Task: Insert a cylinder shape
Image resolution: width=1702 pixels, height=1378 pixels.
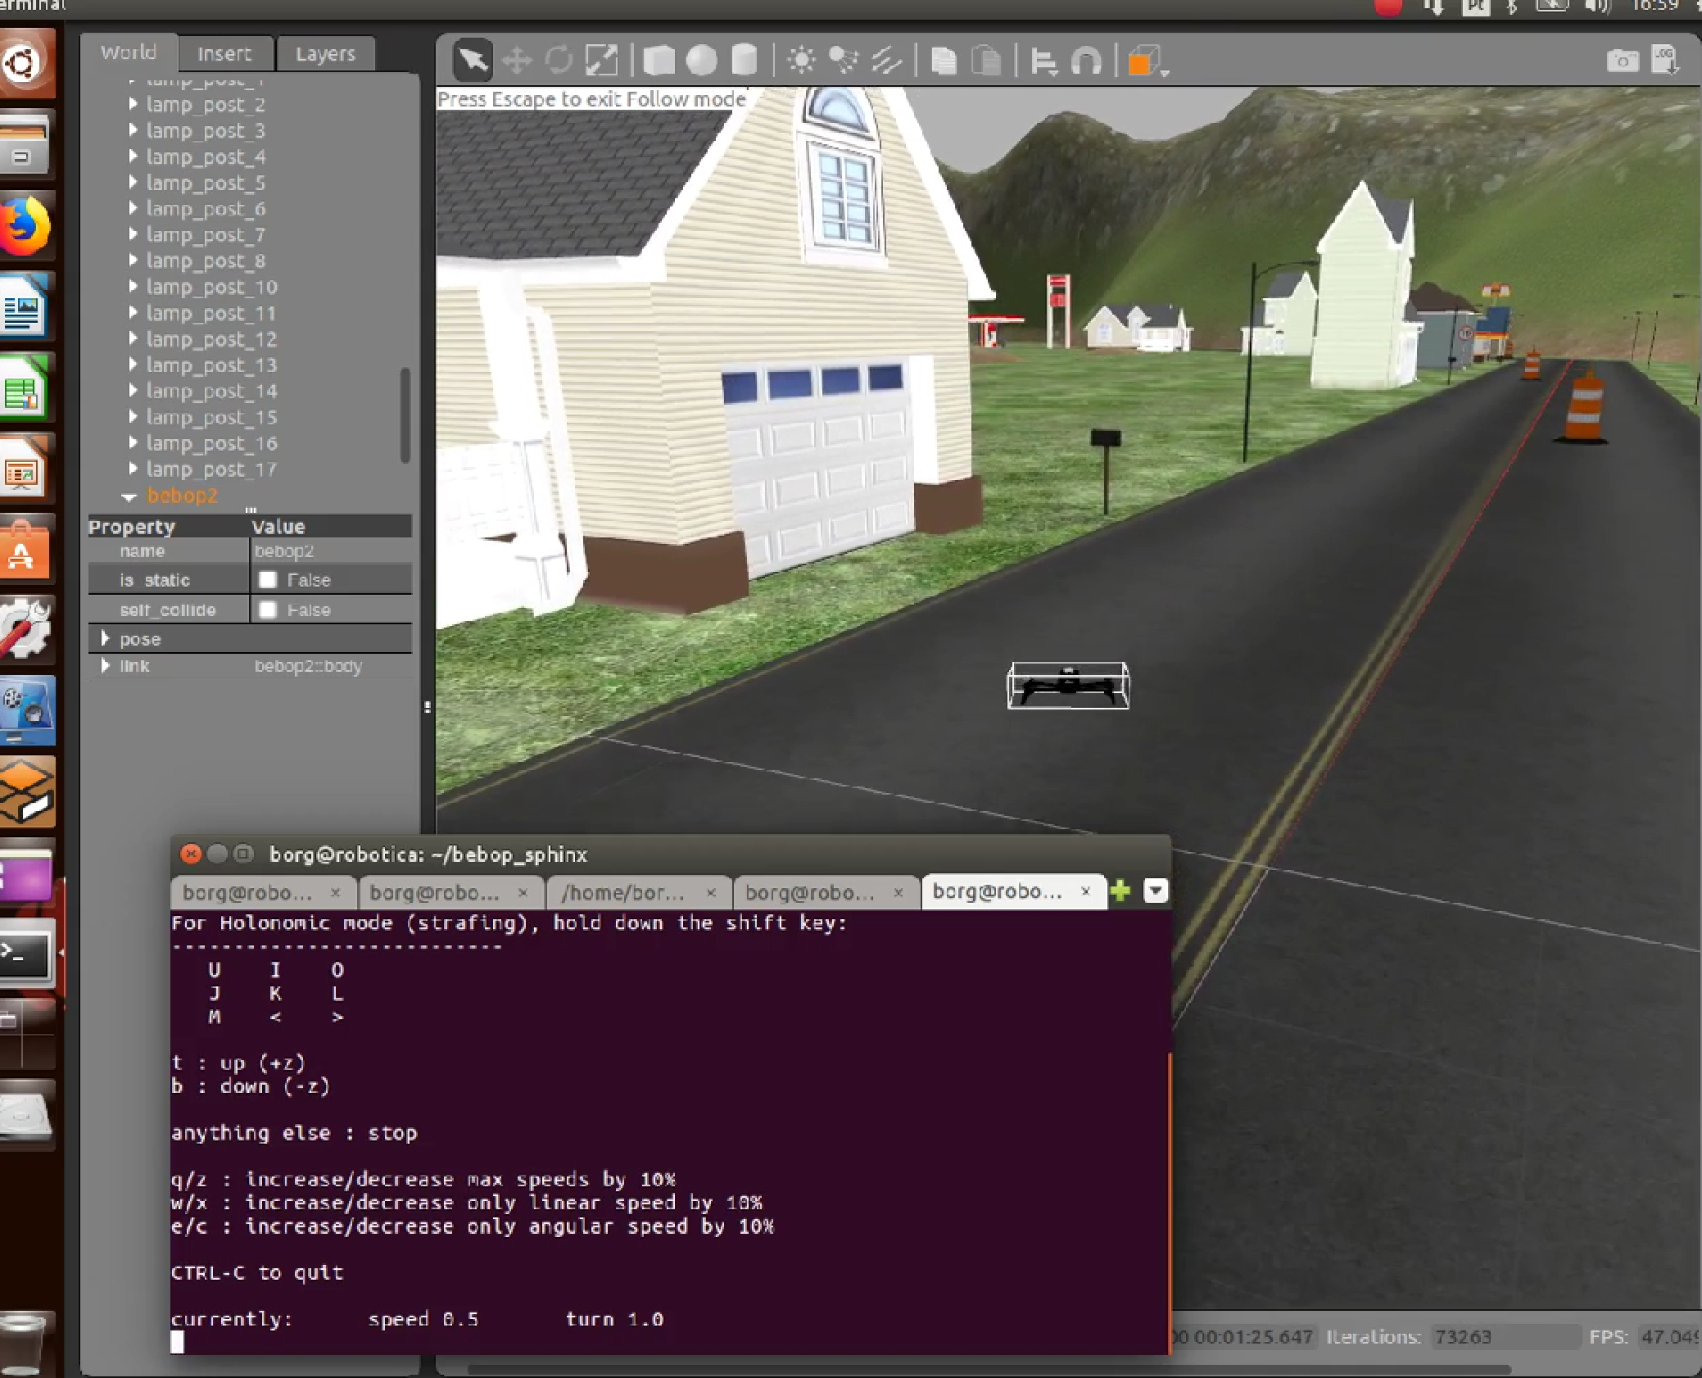Action: 744,60
